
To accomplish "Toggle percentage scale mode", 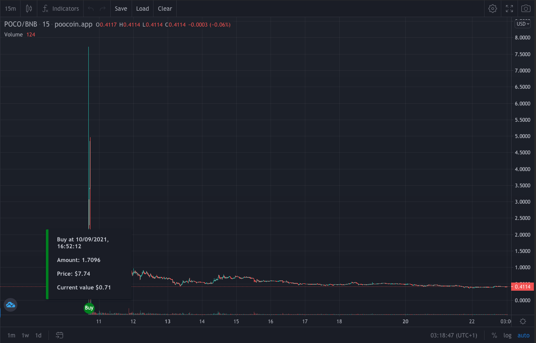I will pos(494,335).
